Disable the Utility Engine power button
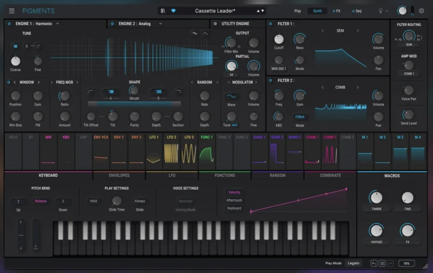The height and width of the screenshot is (273, 433). 215,24
